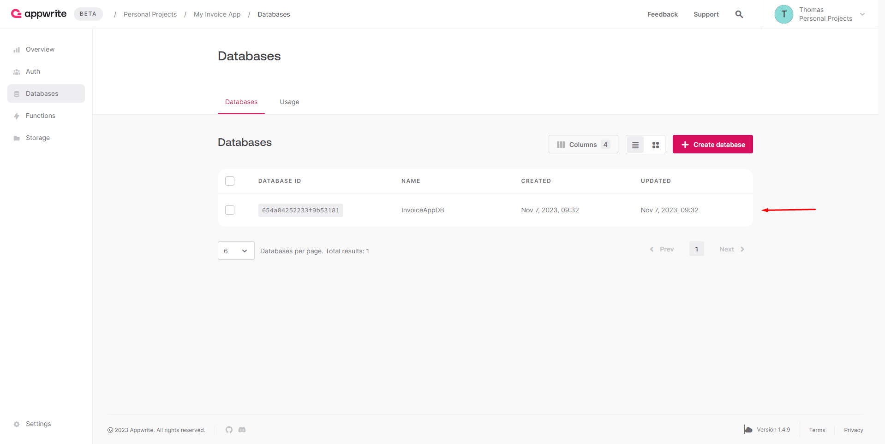
Task: Click the Appwrite logo
Action: (x=39, y=14)
